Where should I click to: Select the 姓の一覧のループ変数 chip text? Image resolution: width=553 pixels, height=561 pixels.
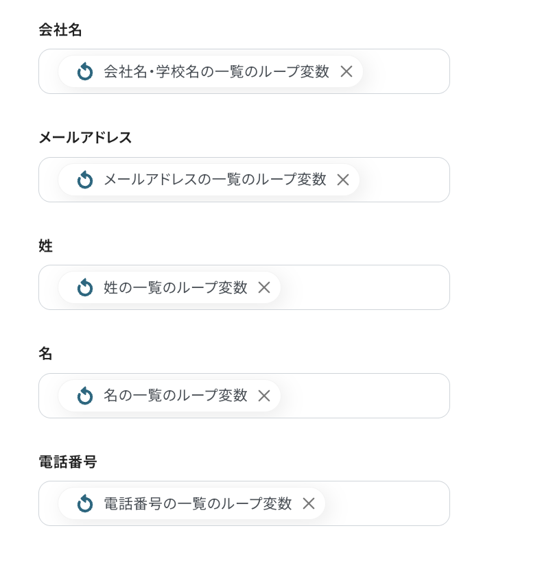(176, 287)
